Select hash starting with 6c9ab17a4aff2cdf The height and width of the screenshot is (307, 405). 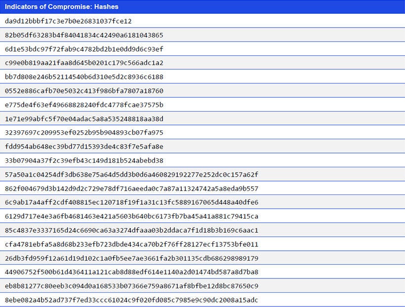pos(131,202)
